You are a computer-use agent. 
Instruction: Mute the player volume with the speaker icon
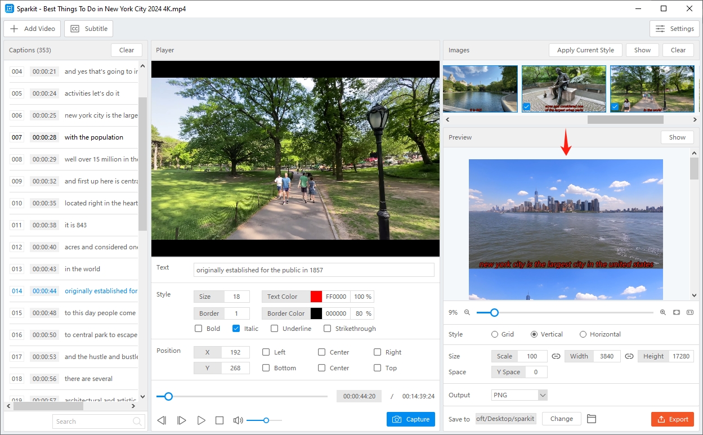click(238, 420)
